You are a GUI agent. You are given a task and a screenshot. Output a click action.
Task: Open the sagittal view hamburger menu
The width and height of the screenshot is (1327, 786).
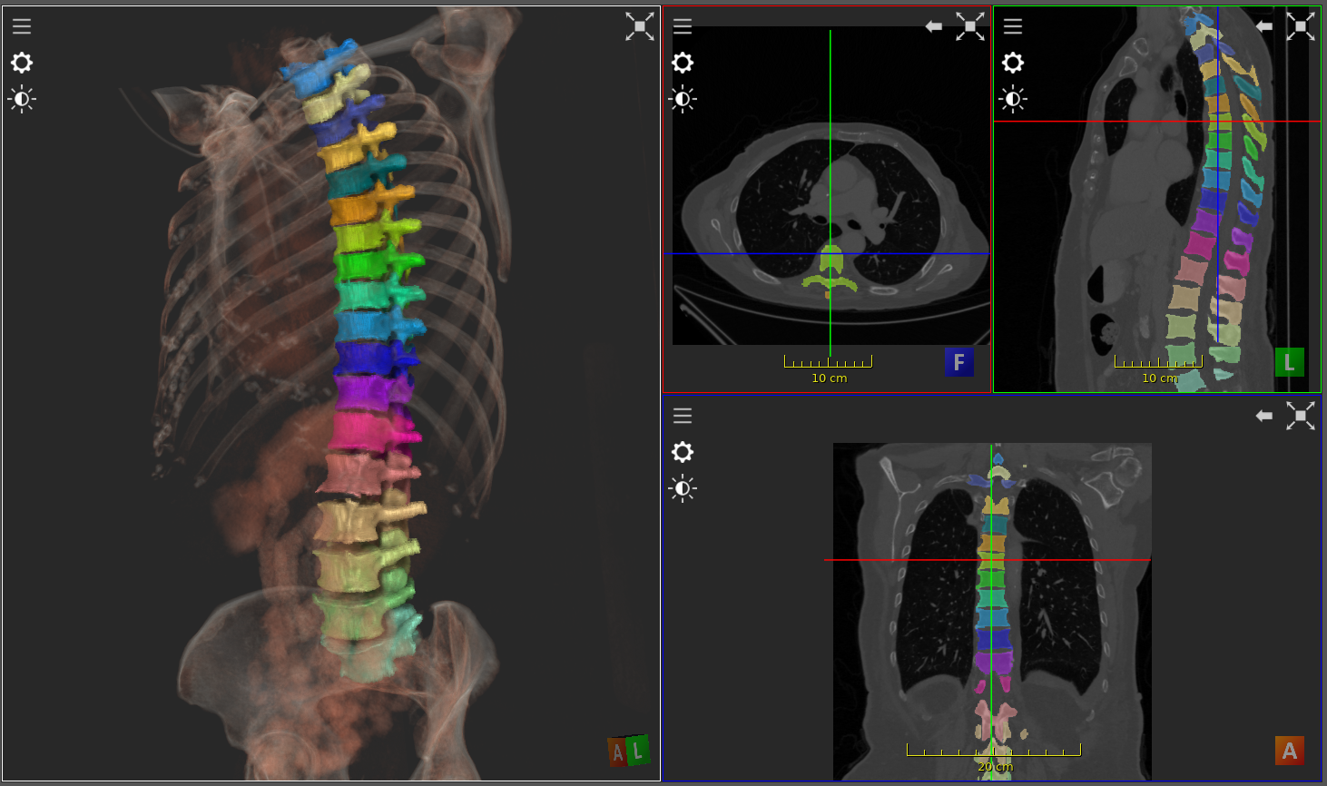pos(1013,26)
